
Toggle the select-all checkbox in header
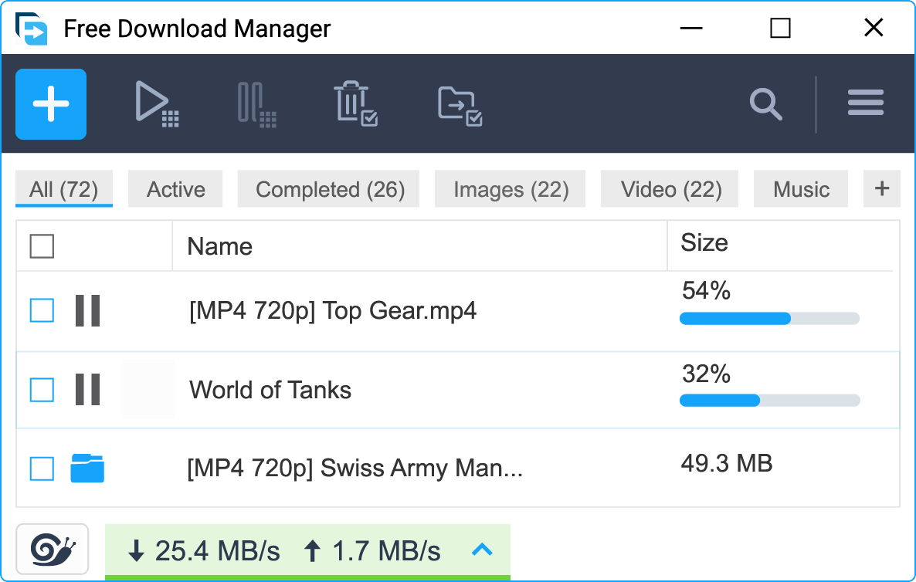(x=42, y=245)
